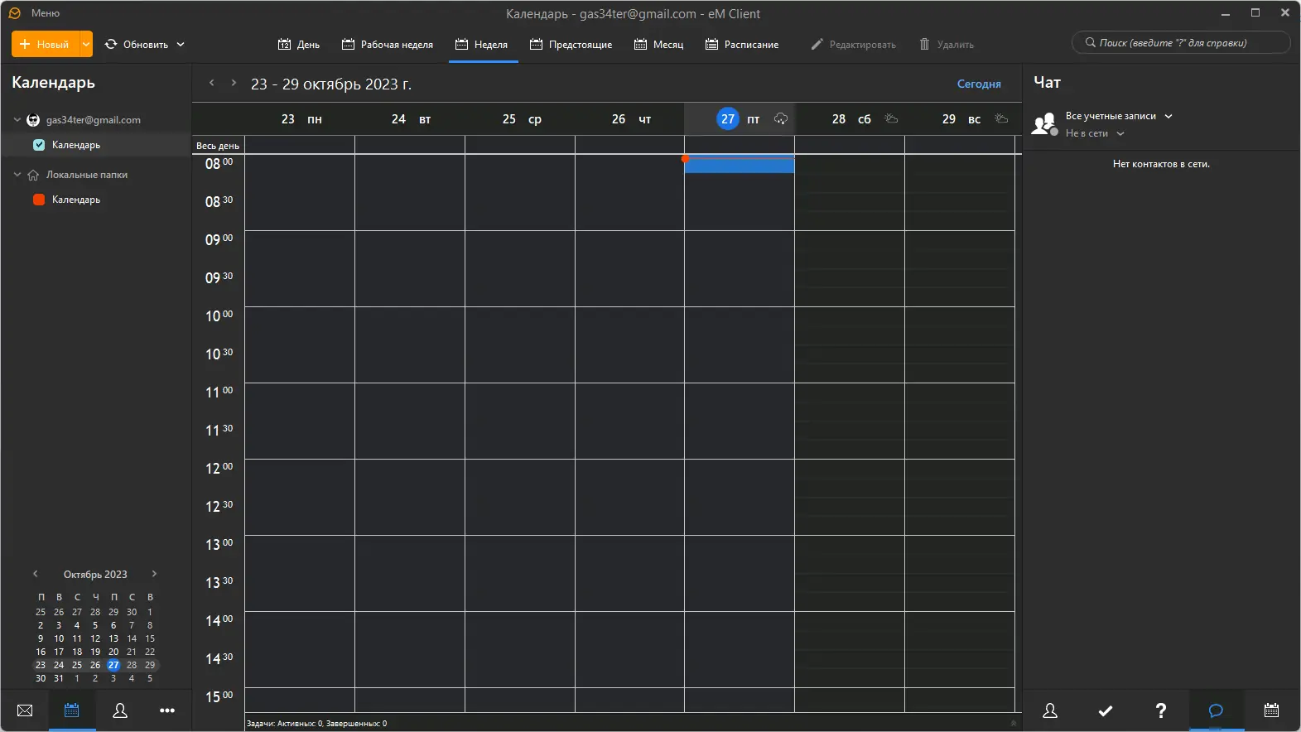This screenshot has width=1301, height=732.
Task: Switch to the Месяц view
Action: click(x=659, y=45)
